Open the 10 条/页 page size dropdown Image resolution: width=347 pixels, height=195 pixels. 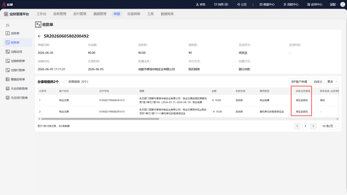(x=329, y=126)
